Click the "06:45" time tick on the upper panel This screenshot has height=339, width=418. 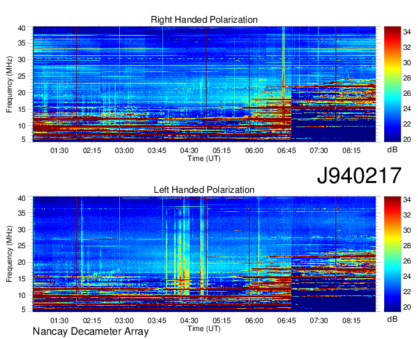[286, 150]
